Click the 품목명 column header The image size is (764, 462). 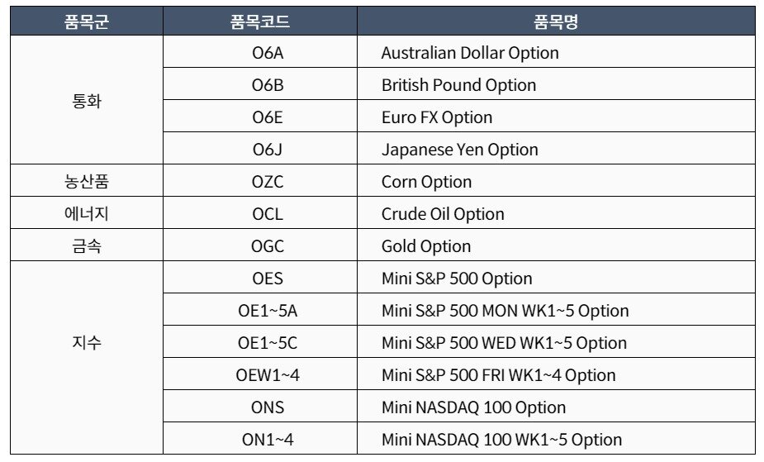pos(555,21)
